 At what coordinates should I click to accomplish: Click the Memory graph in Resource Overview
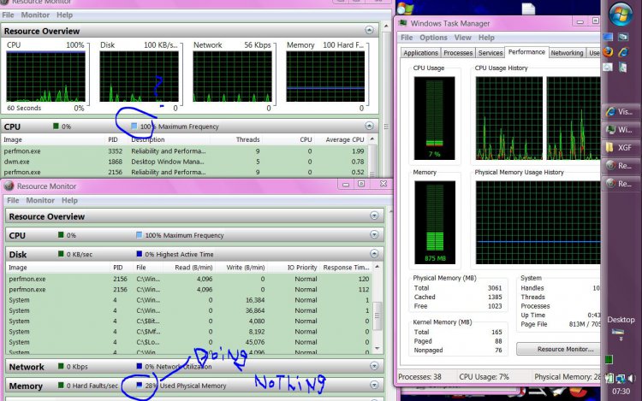(x=325, y=76)
